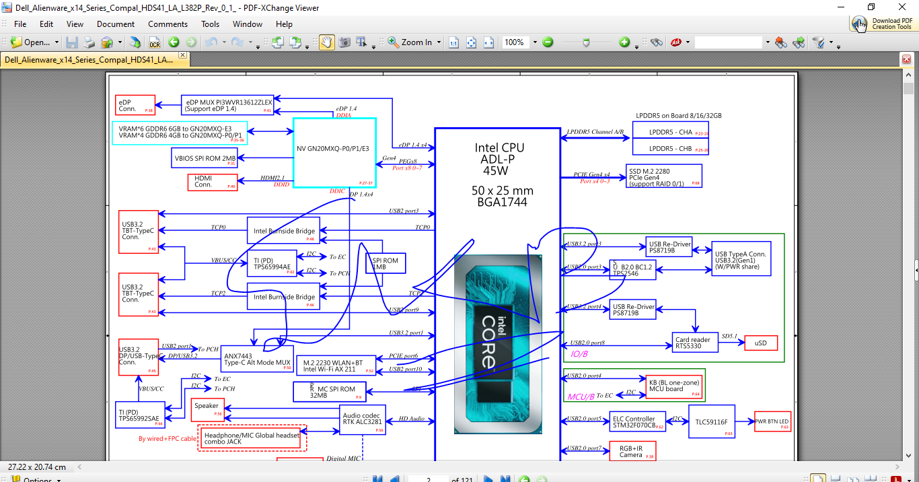Click the 100% zoom level field

coord(516,42)
